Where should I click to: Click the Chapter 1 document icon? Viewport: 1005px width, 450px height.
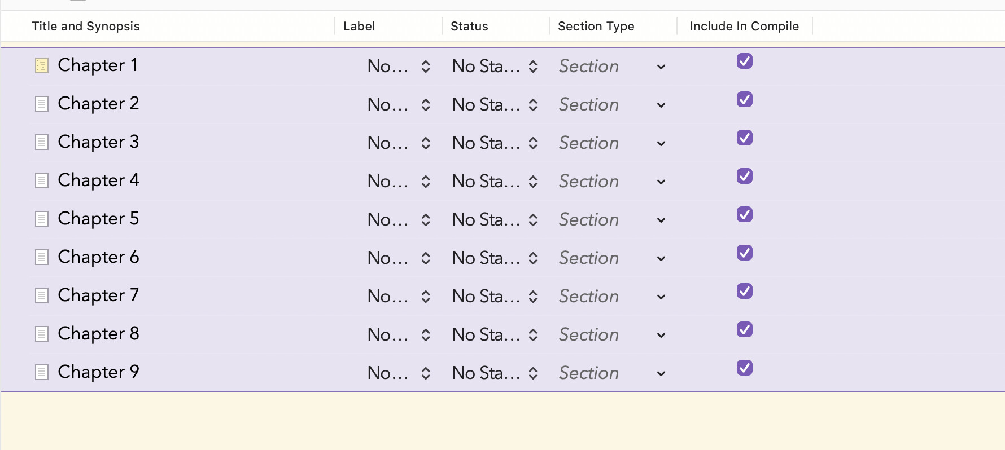coord(42,66)
